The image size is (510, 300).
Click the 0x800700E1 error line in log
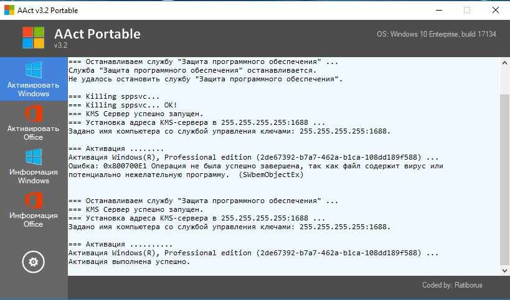pos(255,166)
